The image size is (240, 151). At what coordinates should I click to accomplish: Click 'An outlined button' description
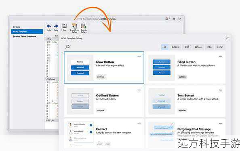106,99
